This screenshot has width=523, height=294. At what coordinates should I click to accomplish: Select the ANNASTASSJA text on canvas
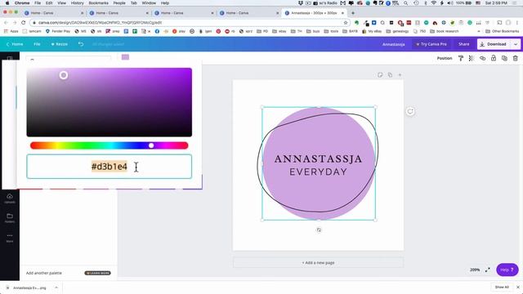pyautogui.click(x=318, y=158)
